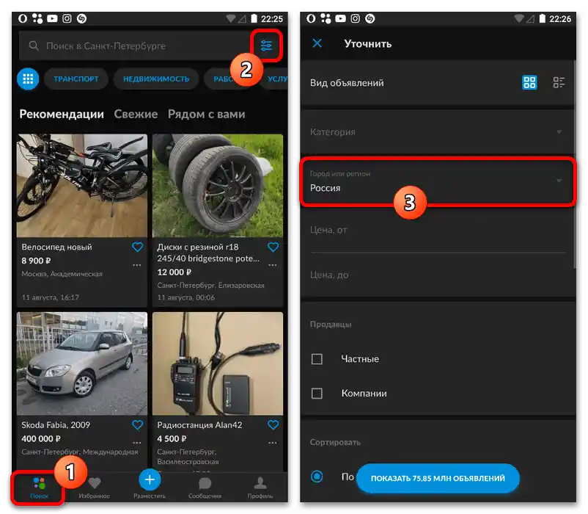This screenshot has height=514, width=588.
Task: Open the Сообщения tab
Action: tap(205, 488)
